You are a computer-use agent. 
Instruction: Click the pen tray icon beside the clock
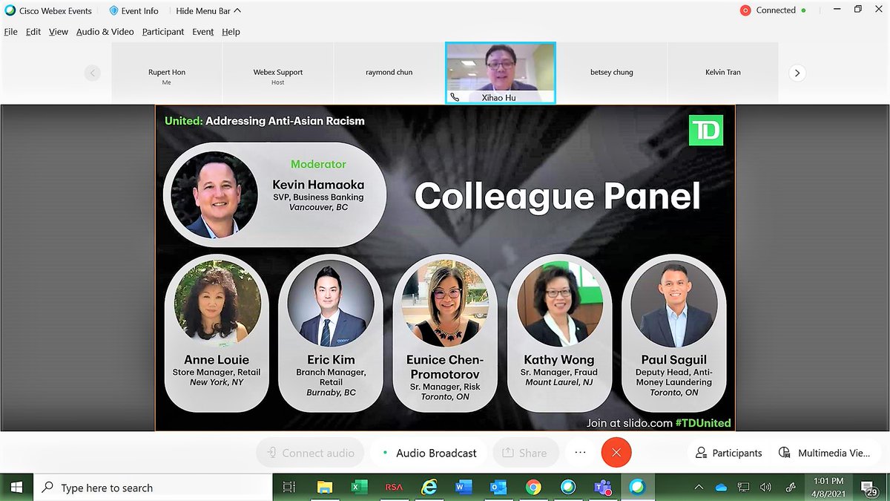[x=791, y=488]
